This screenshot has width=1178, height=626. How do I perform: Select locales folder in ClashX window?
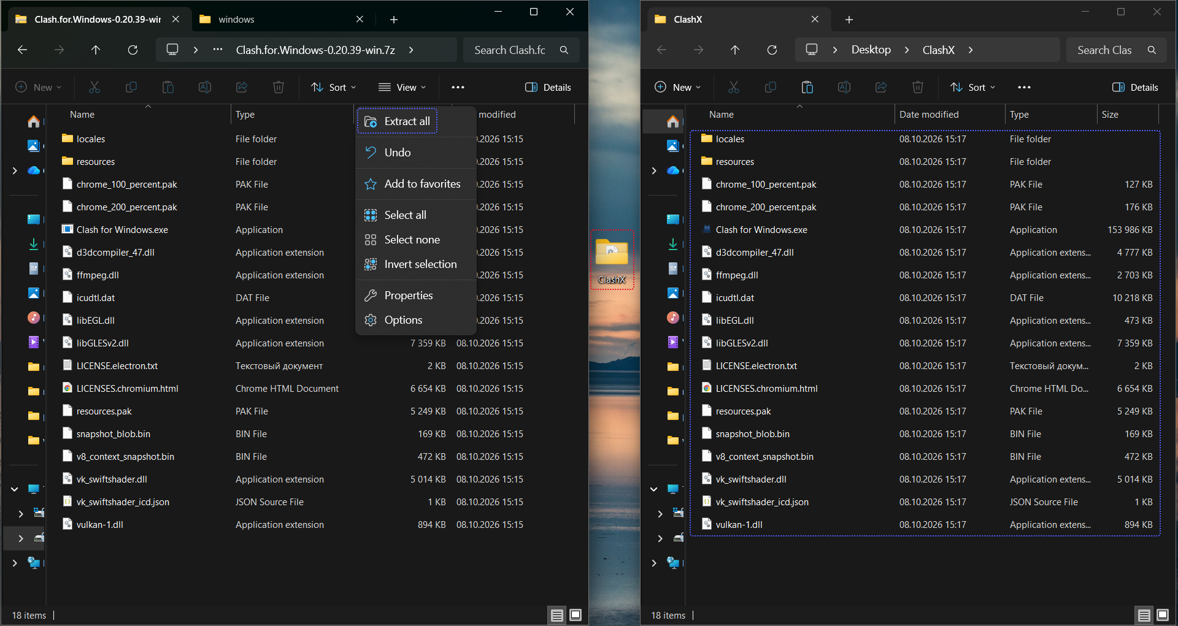[926, 139]
